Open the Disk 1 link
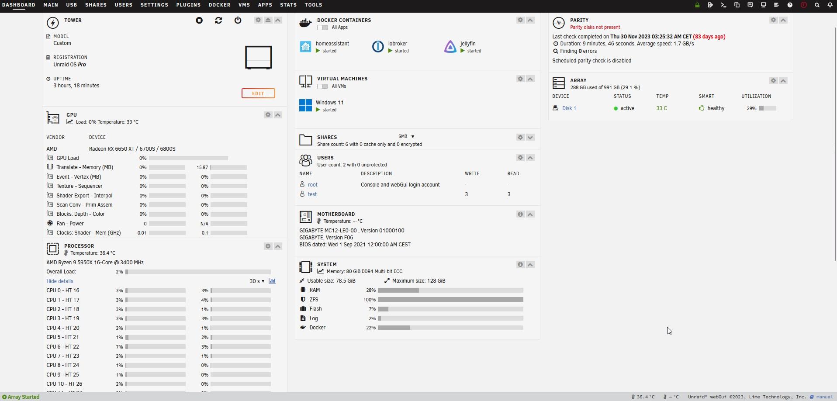This screenshot has height=401, width=837. (x=569, y=108)
